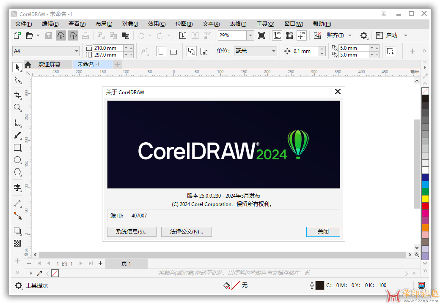Select the Rectangle tool
The height and width of the screenshot is (304, 440).
17,147
